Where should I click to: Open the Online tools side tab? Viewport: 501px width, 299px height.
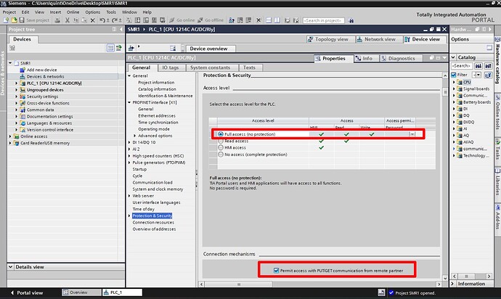point(497,115)
